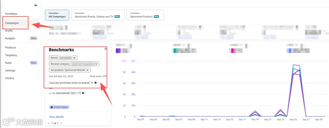Click the Sep 25 axis label
This screenshot has height=128, width=329.
click(293, 120)
